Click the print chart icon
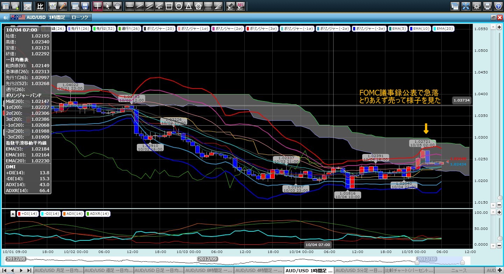This screenshot has height=274, width=504. coord(487,6)
